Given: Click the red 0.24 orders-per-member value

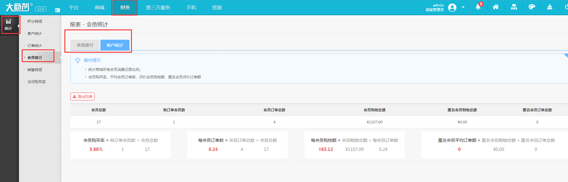Looking at the screenshot, I should point(213,149).
